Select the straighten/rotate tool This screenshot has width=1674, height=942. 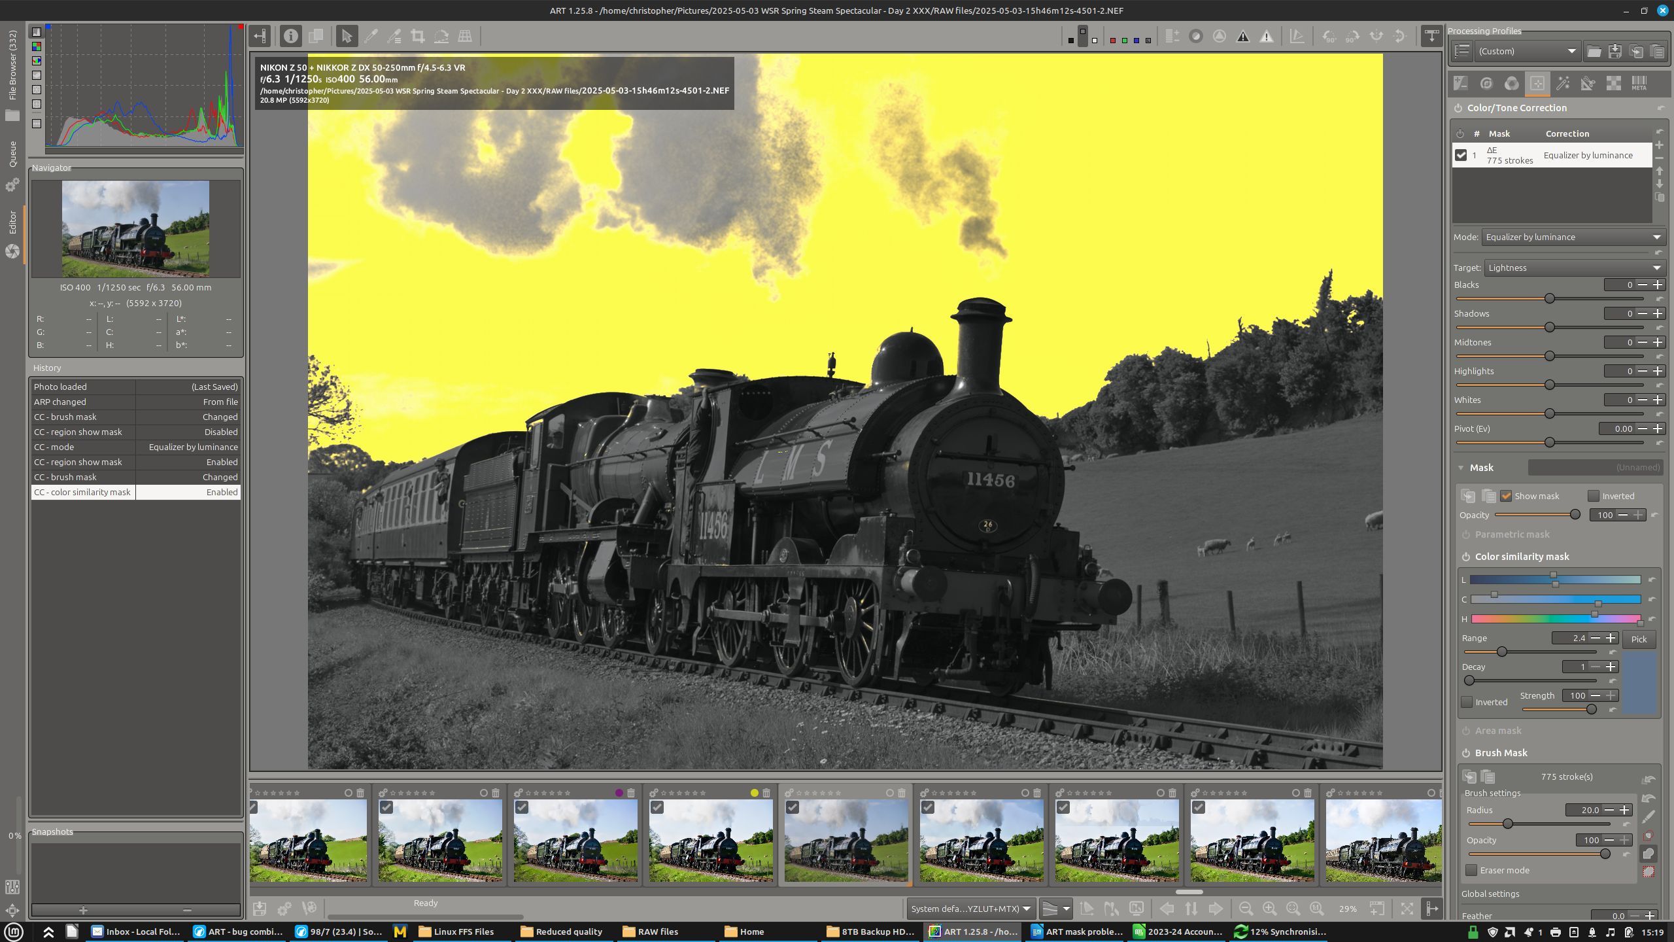tap(441, 36)
